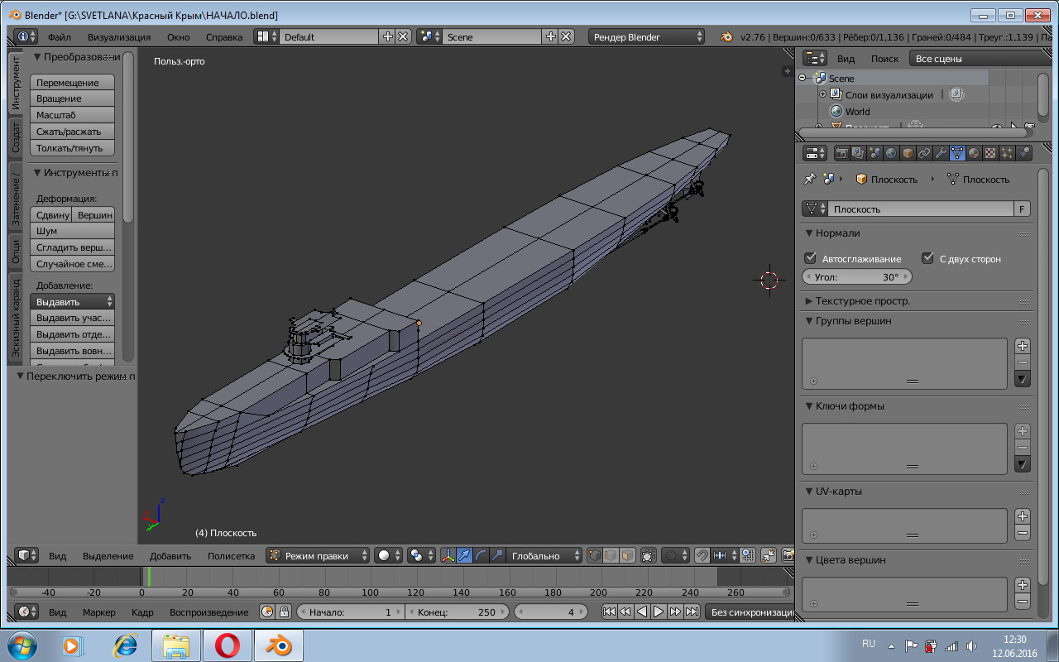Open the Particles properties tab
The height and width of the screenshot is (662, 1059).
1007,153
